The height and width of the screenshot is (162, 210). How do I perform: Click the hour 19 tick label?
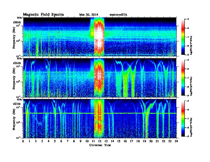pyautogui.click(x=144, y=141)
